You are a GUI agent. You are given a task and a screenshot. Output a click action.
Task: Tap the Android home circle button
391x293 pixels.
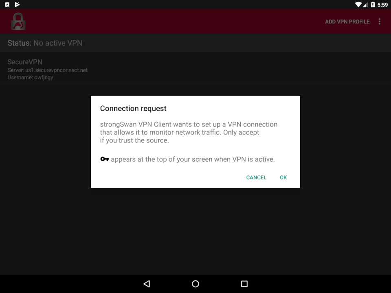click(195, 284)
